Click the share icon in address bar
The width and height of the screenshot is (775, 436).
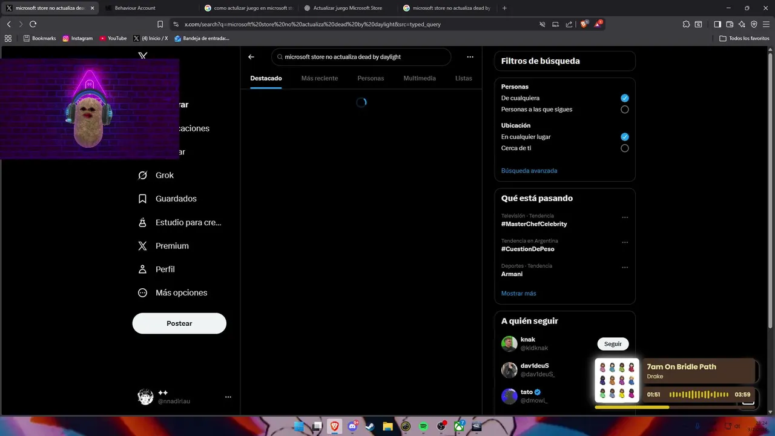(569, 24)
